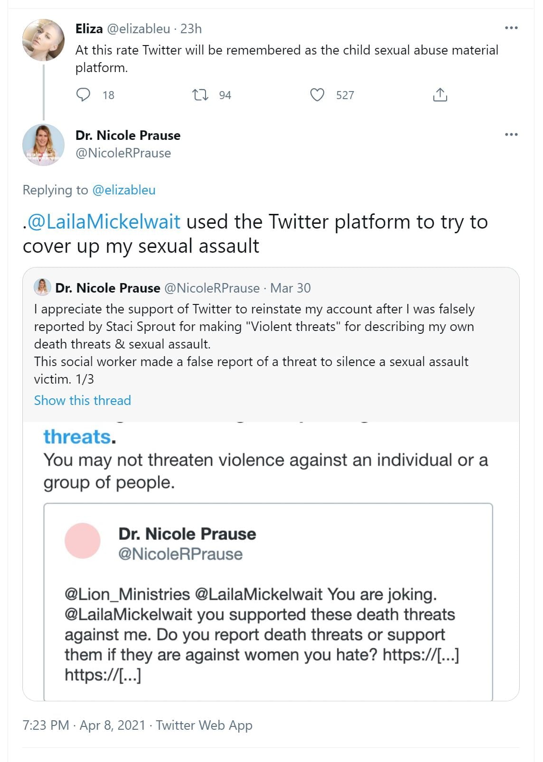543x762 pixels.
Task: Click 'Show this thread' link
Action: (83, 400)
